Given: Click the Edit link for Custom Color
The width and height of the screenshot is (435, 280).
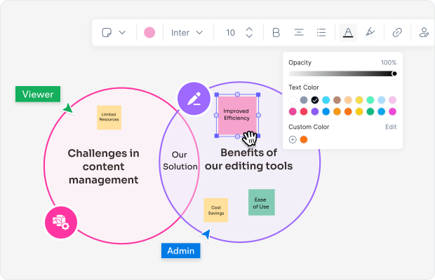Looking at the screenshot, I should [391, 127].
